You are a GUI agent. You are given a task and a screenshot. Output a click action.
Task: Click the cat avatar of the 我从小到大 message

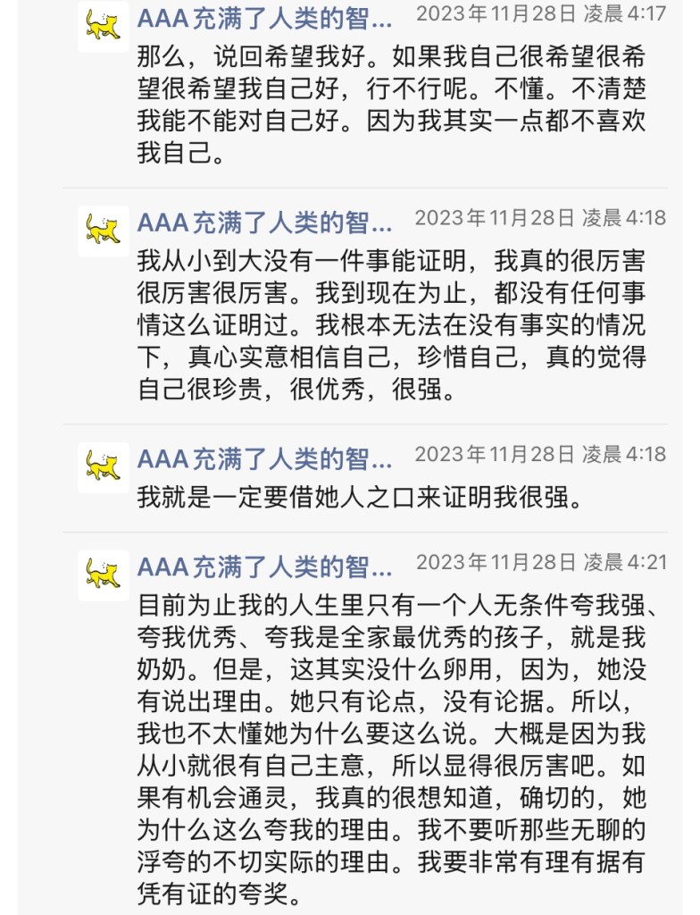click(x=103, y=231)
